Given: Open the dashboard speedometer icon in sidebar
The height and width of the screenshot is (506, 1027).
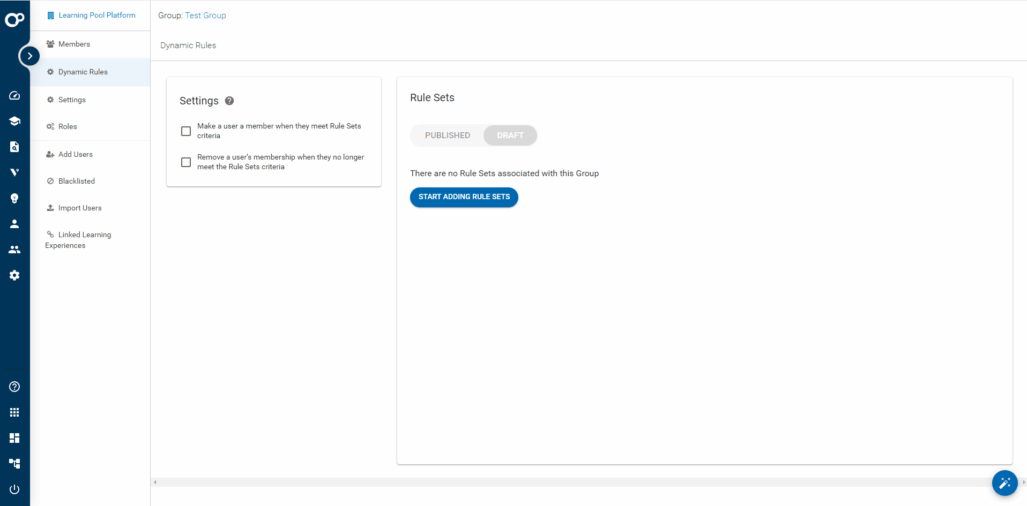Looking at the screenshot, I should pyautogui.click(x=14, y=95).
